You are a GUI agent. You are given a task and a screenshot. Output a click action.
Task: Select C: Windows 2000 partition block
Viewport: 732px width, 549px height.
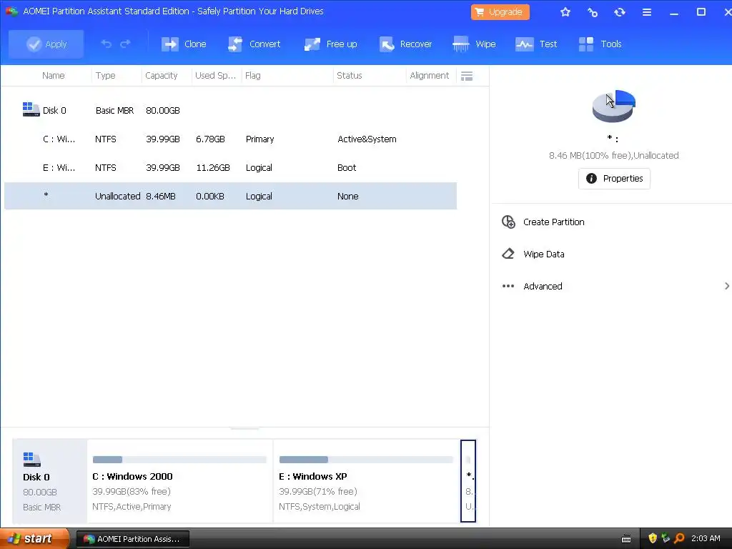[179, 481]
